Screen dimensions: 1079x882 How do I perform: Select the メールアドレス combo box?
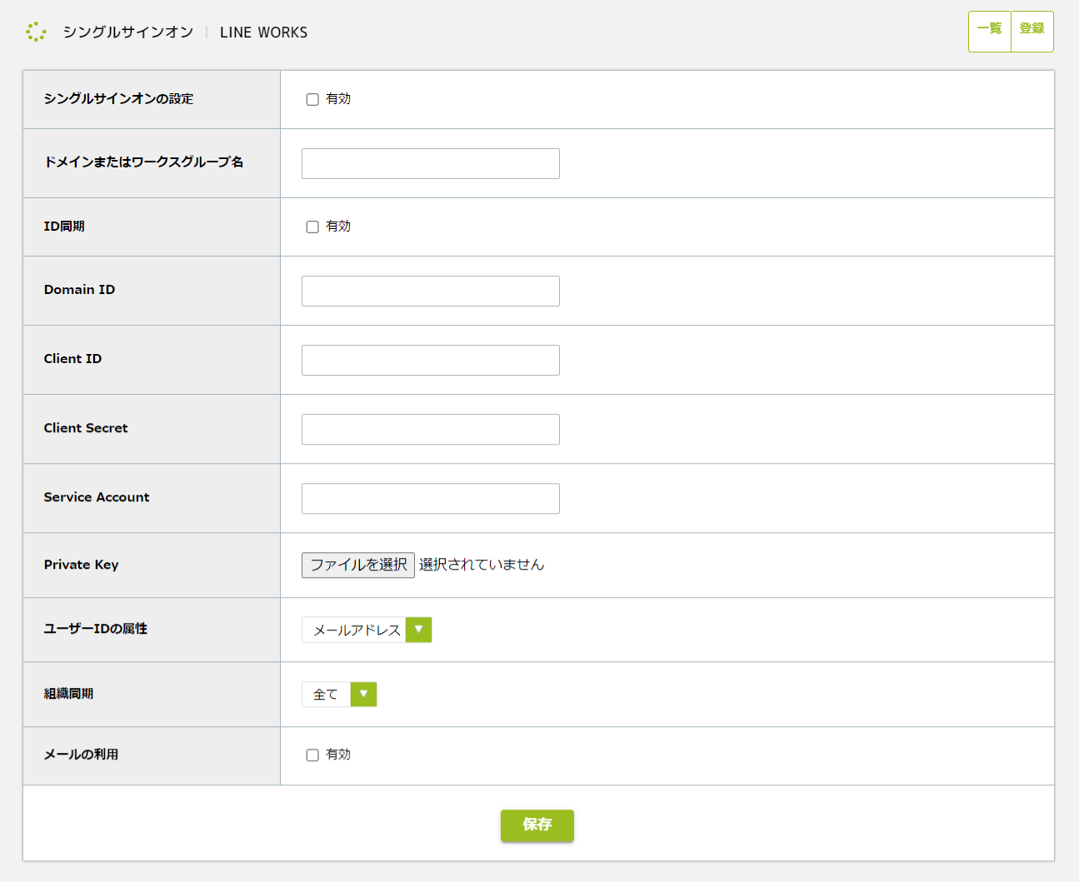click(356, 630)
